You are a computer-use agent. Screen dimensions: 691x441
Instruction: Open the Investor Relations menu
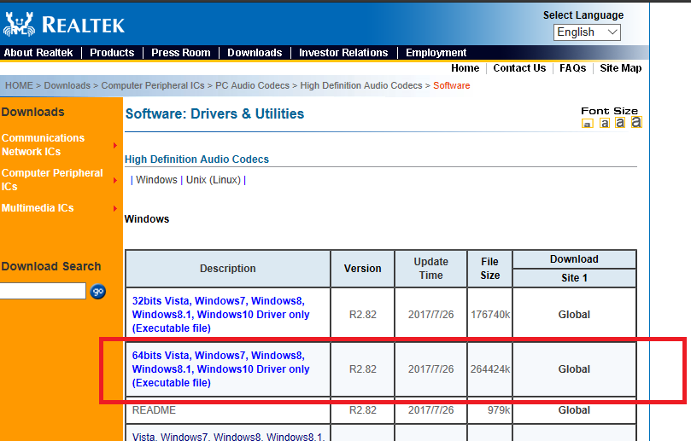(x=343, y=53)
